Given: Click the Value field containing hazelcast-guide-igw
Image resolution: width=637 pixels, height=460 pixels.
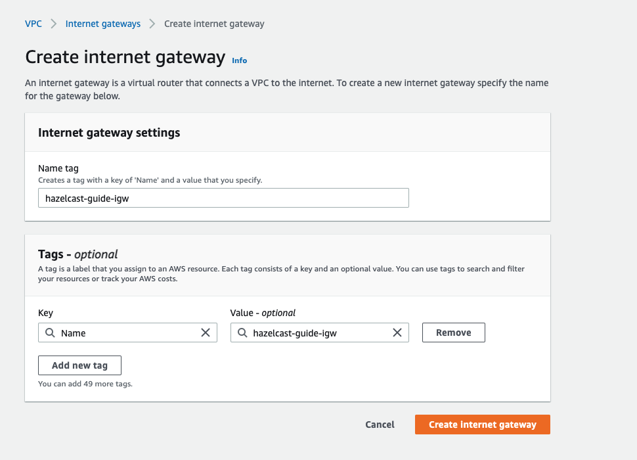Looking at the screenshot, I should 315,333.
